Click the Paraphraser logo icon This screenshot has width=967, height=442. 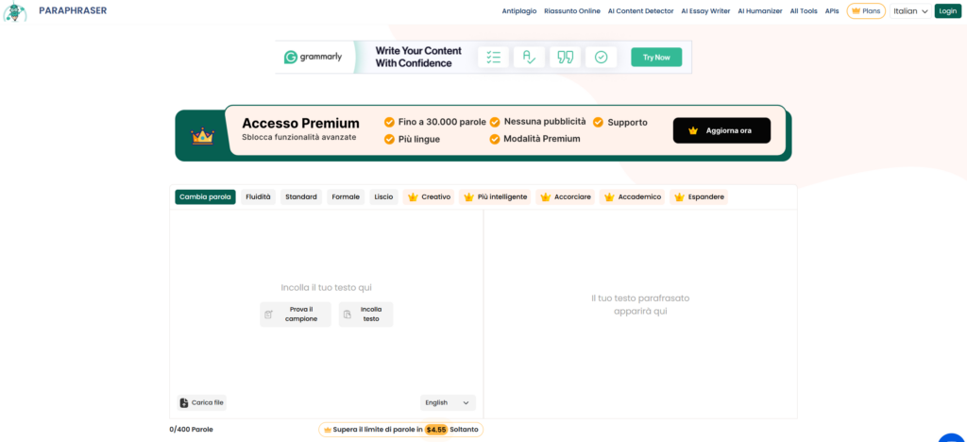point(15,11)
